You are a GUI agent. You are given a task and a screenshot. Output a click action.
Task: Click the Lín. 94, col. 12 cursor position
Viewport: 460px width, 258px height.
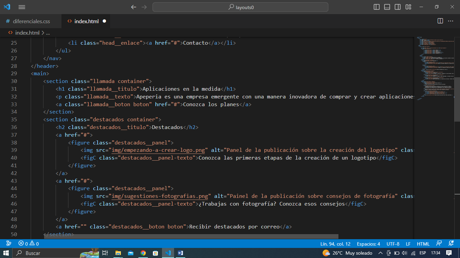point(335,244)
